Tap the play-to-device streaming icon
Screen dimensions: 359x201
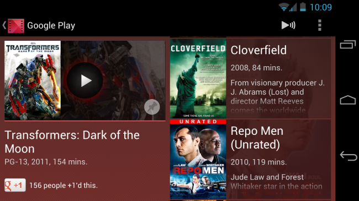pyautogui.click(x=288, y=25)
